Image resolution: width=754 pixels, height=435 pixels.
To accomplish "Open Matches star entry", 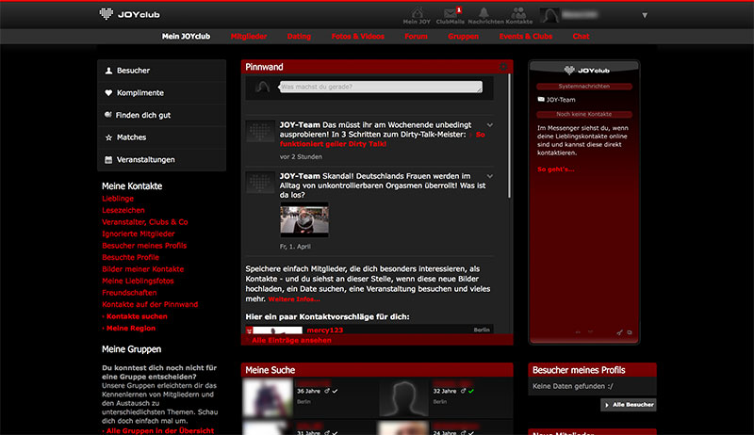I will (x=161, y=137).
